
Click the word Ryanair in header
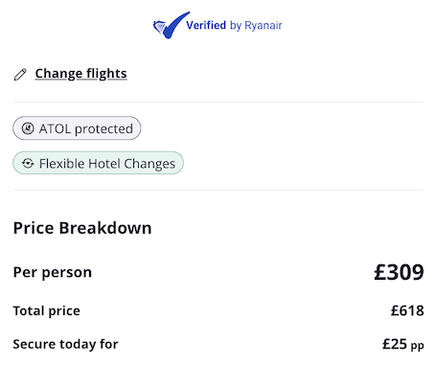(x=263, y=26)
